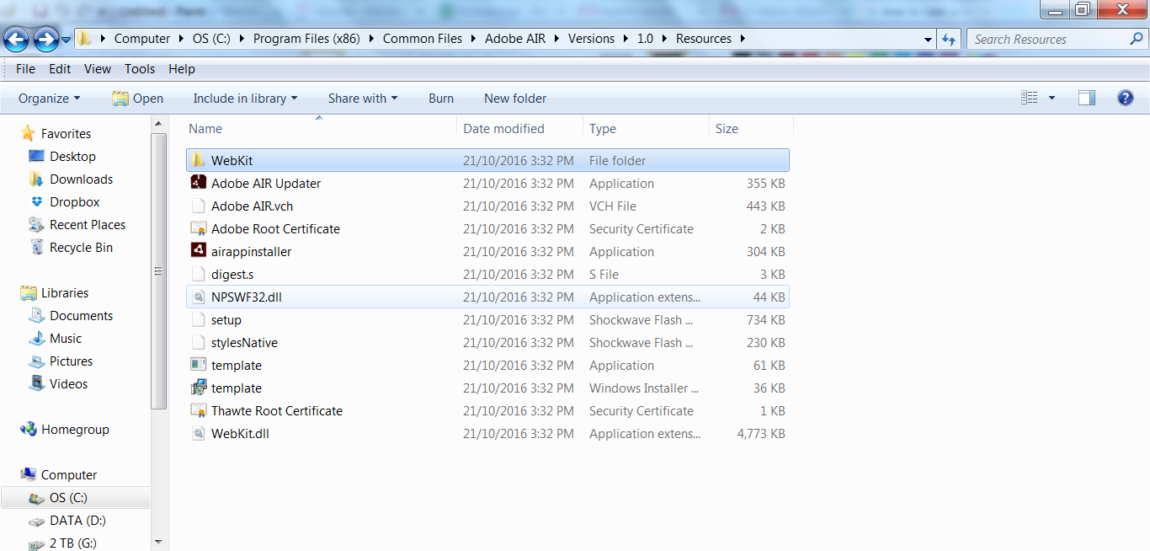Viewport: 1150px width, 551px height.
Task: Click Program Files (x86) in breadcrumb
Action: (306, 39)
